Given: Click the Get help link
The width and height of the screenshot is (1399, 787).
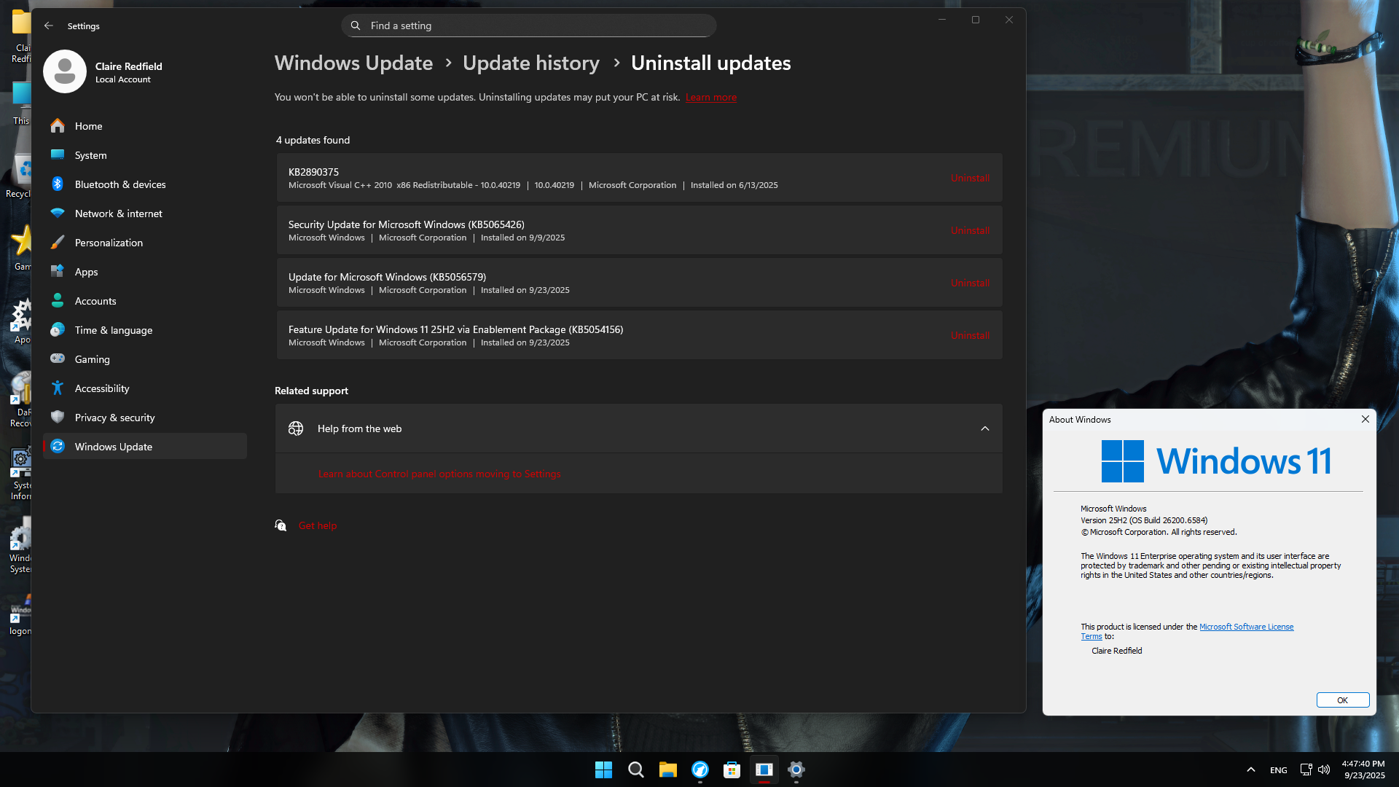Looking at the screenshot, I should [318, 525].
